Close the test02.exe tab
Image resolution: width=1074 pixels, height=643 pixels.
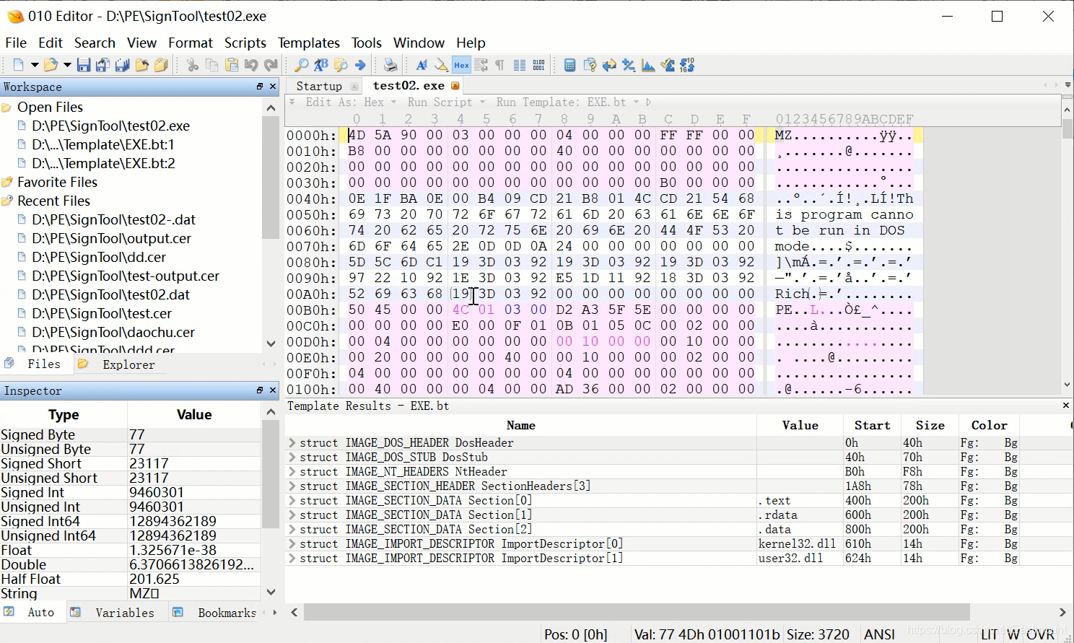[x=455, y=86]
